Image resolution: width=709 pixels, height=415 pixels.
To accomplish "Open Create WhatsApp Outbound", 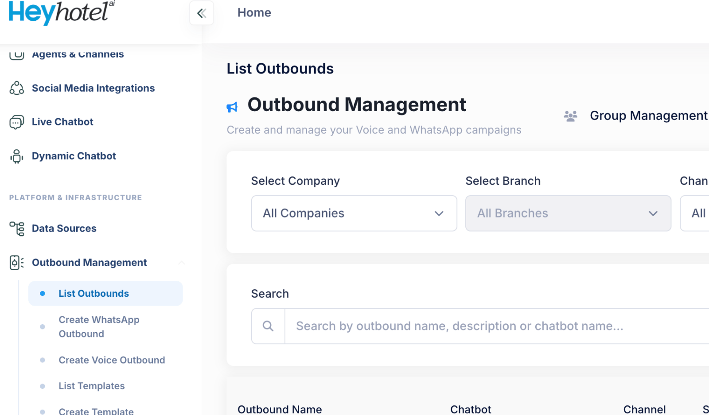I will click(99, 327).
